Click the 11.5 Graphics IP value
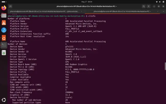166x104 pixels. [67, 95]
